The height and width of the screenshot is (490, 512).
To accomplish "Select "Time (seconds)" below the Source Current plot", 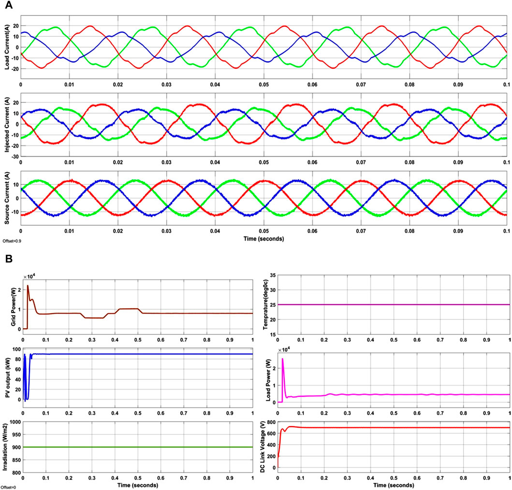I will click(263, 239).
